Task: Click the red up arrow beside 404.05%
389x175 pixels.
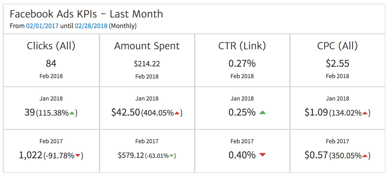Action: 177,113
